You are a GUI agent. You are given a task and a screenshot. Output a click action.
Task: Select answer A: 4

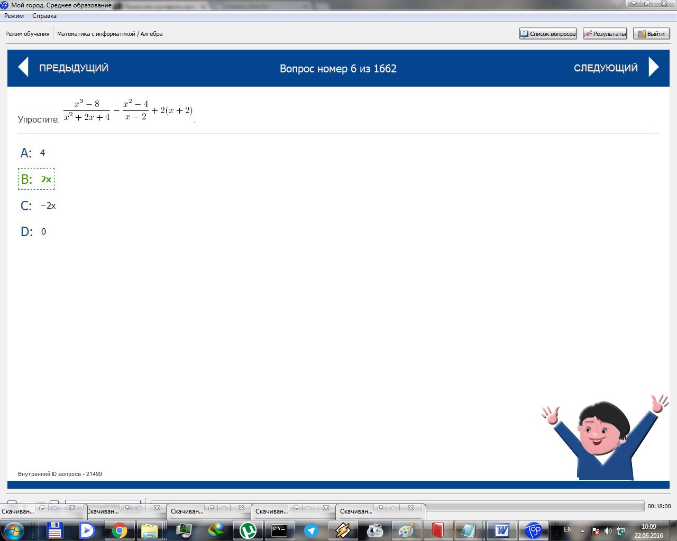click(x=33, y=153)
